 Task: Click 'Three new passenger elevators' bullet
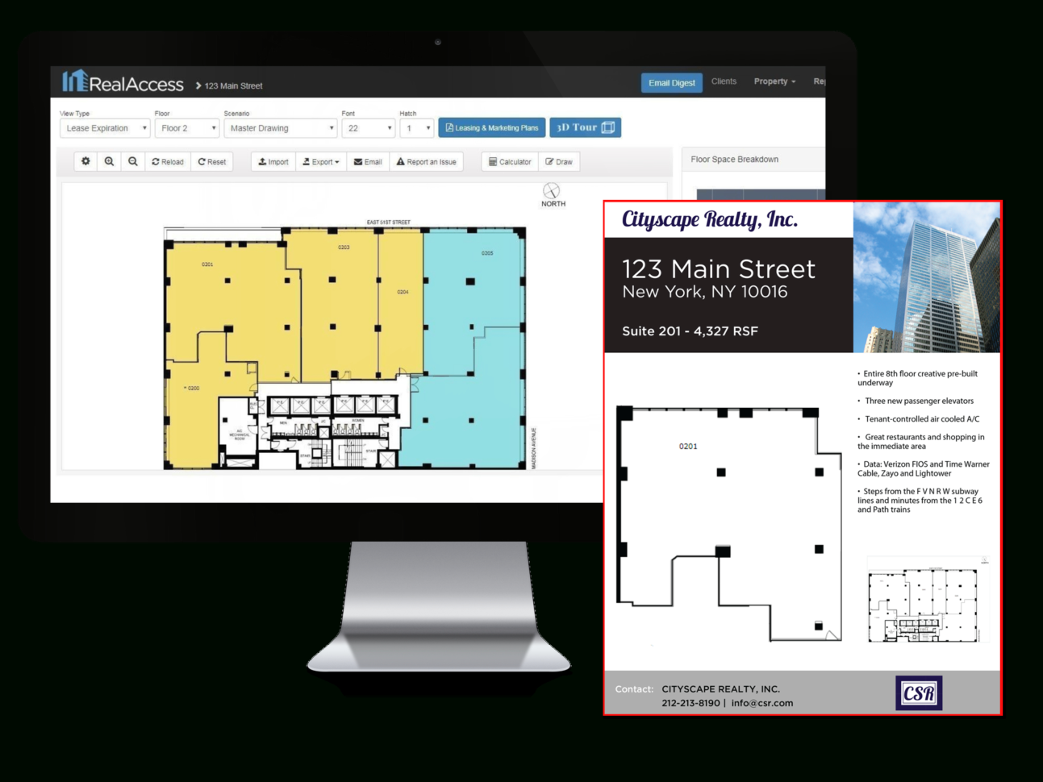pos(919,401)
